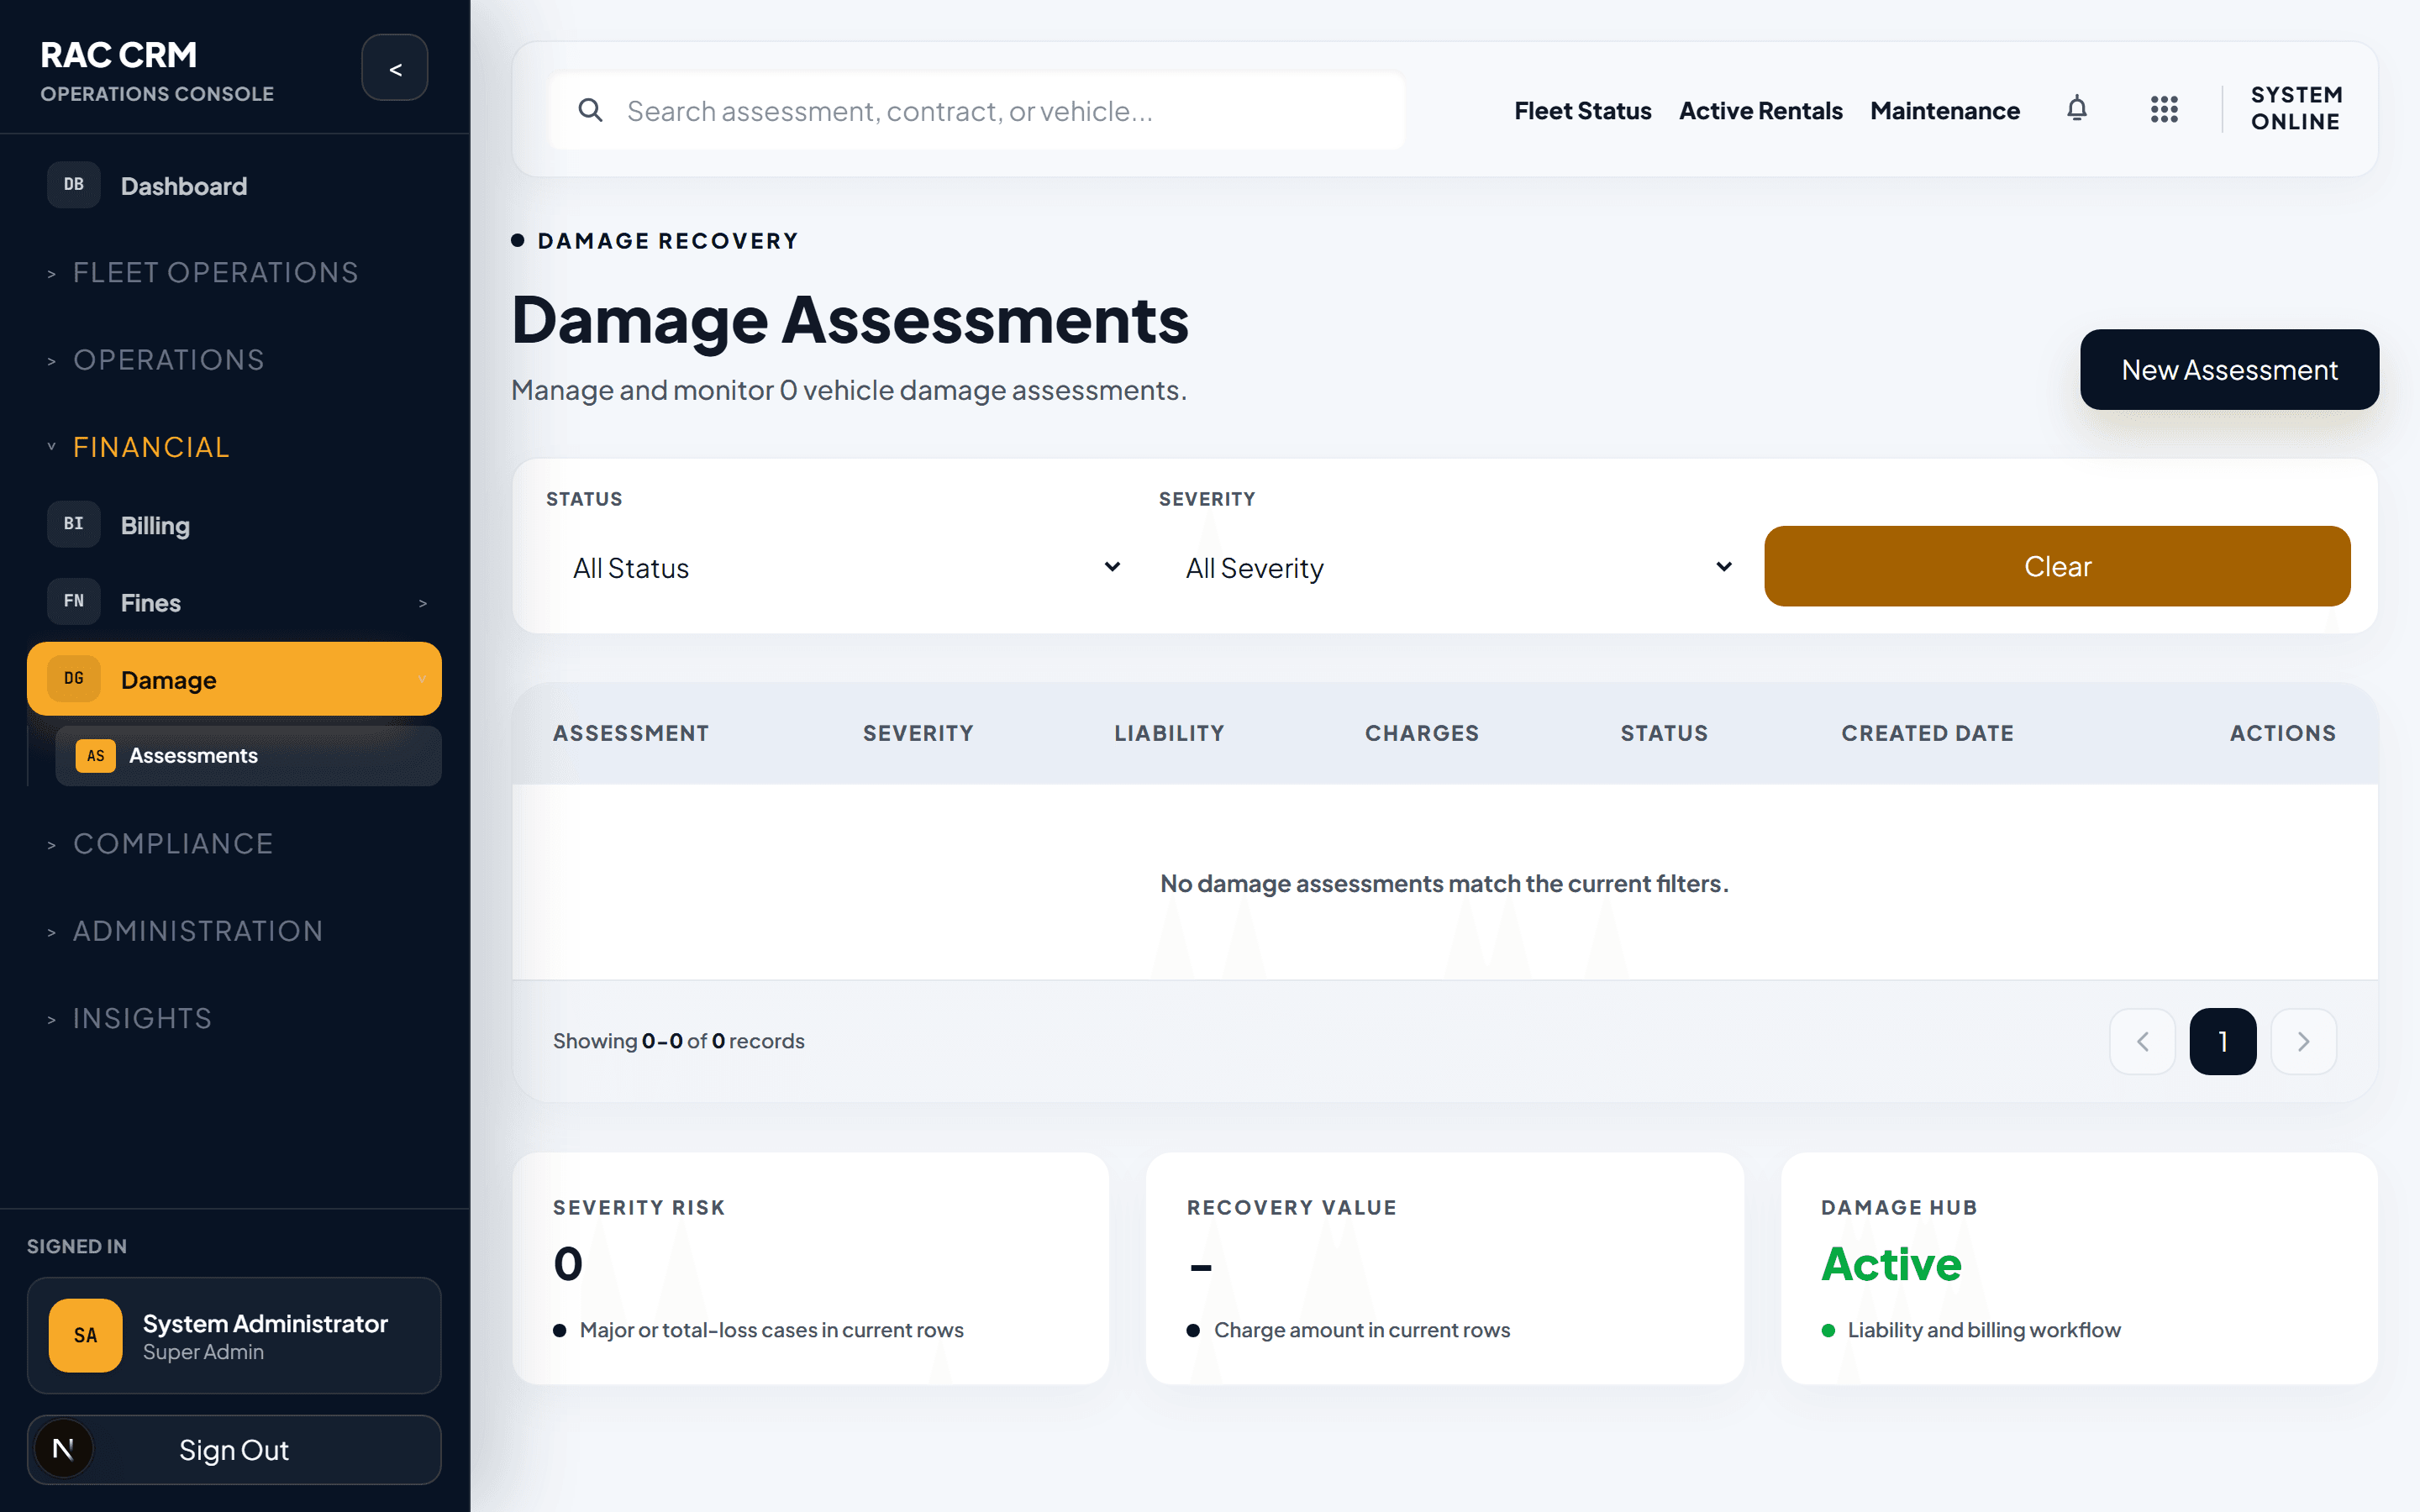Expand the Fines submenu chevron
Viewport: 2420px width, 1512px height.
422,603
